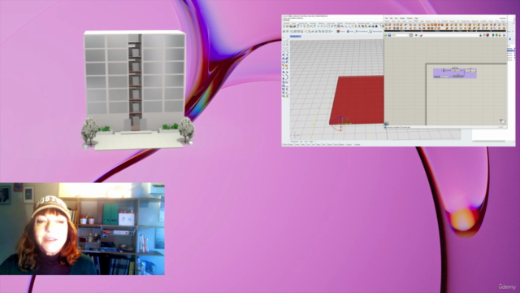Click the Open file icon in Rhino toolbar

tap(287, 26)
